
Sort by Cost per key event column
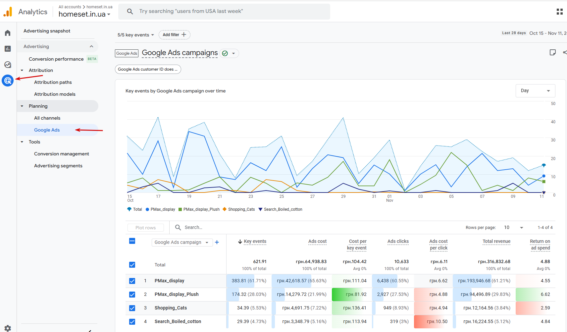pos(357,245)
